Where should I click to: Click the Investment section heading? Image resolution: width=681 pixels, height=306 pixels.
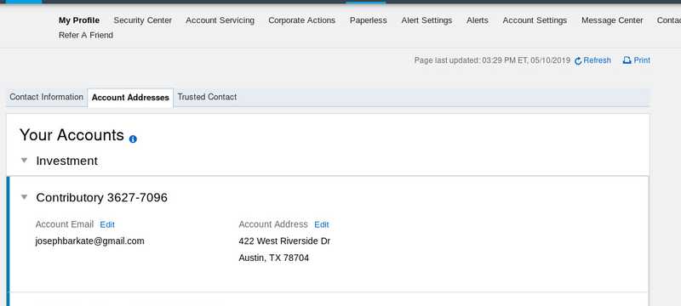tap(67, 161)
